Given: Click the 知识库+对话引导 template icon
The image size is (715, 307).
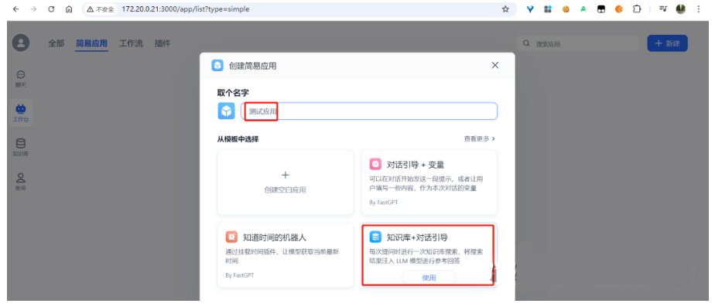Looking at the screenshot, I should point(375,237).
